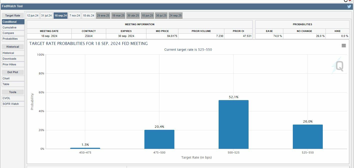Image resolution: width=354 pixels, height=168 pixels.
Task: Open the 24 sep.25 meeting tab
Action: point(175,16)
